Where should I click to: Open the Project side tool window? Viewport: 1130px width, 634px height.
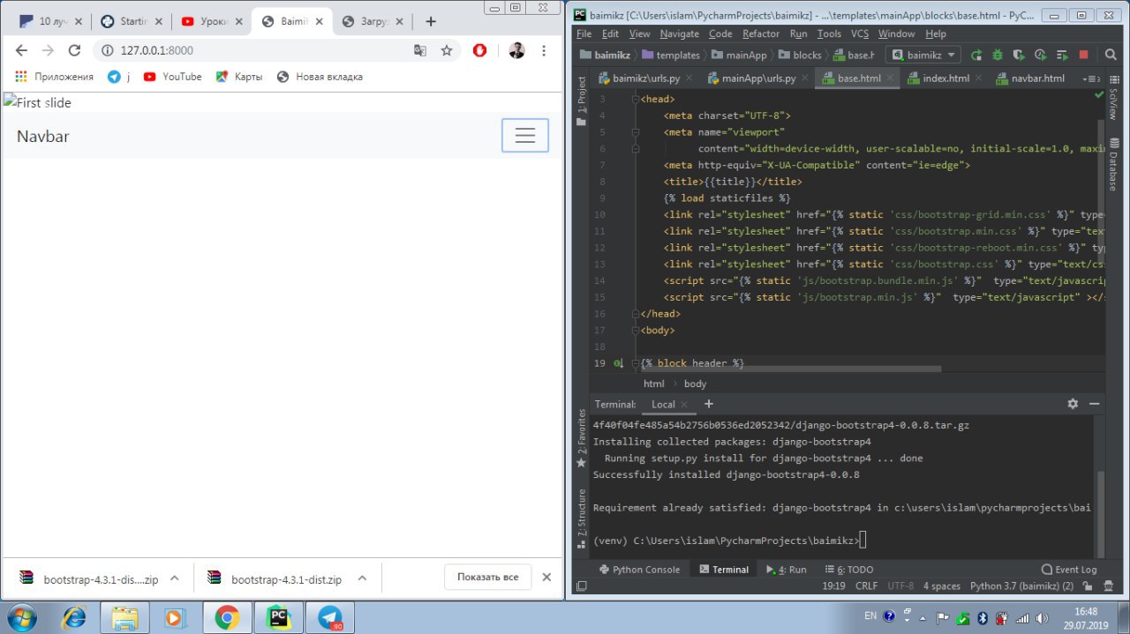581,101
